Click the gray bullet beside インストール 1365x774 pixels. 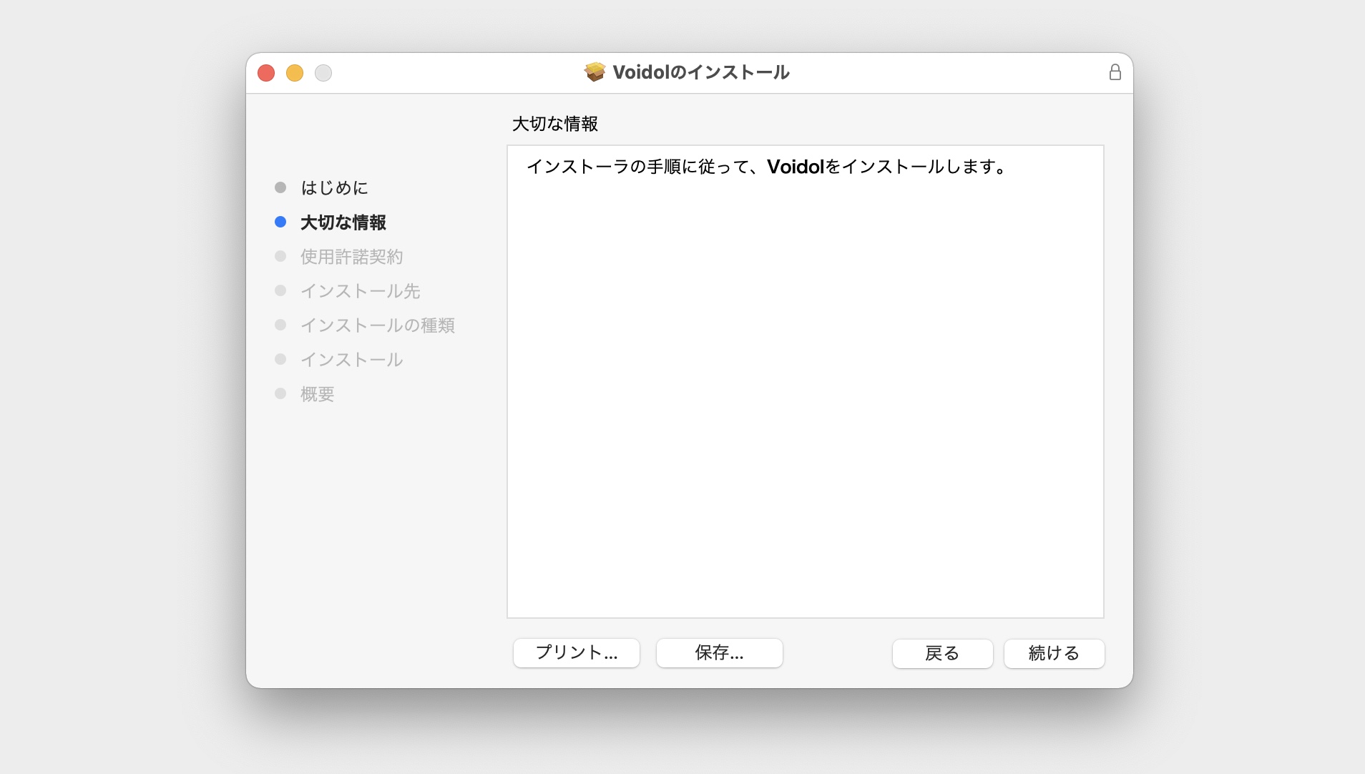[280, 359]
